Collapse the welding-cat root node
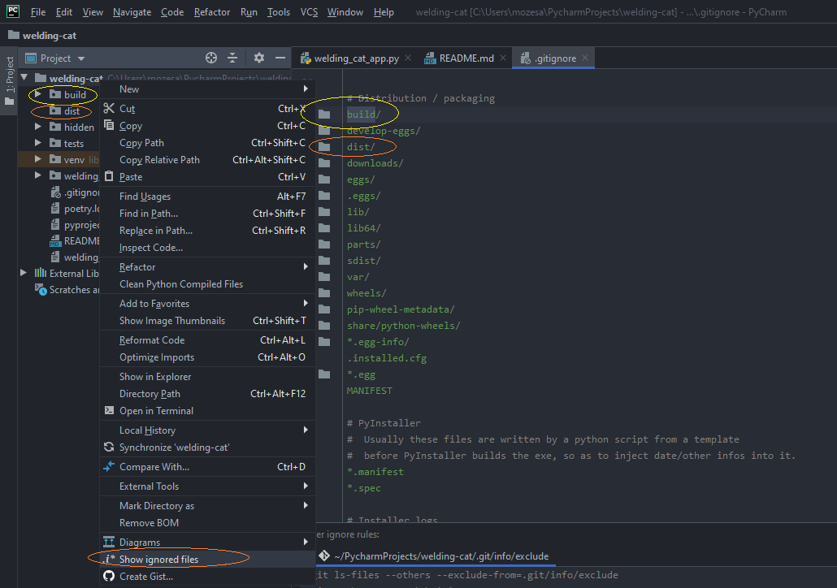This screenshot has width=837, height=588. point(24,77)
